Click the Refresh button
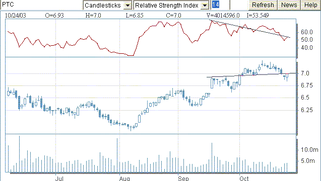 (x=263, y=5)
